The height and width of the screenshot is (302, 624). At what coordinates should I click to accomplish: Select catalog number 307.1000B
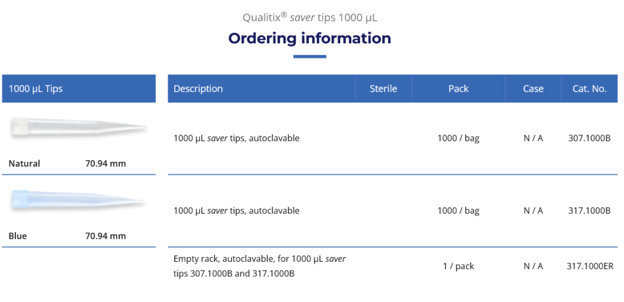589,138
